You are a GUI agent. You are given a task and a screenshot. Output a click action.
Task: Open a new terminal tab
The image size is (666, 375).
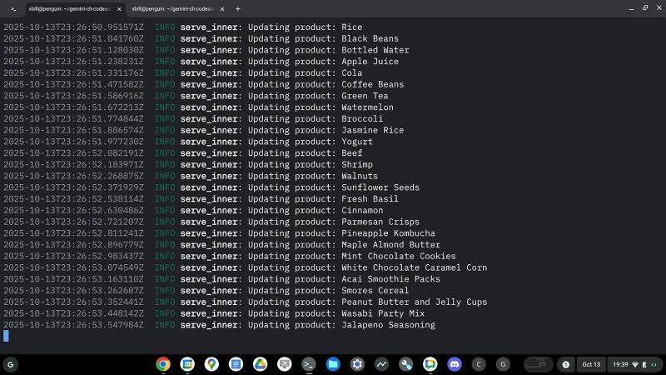238,8
